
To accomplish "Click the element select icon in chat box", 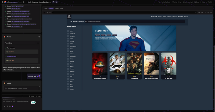I will tap(10, 106).
